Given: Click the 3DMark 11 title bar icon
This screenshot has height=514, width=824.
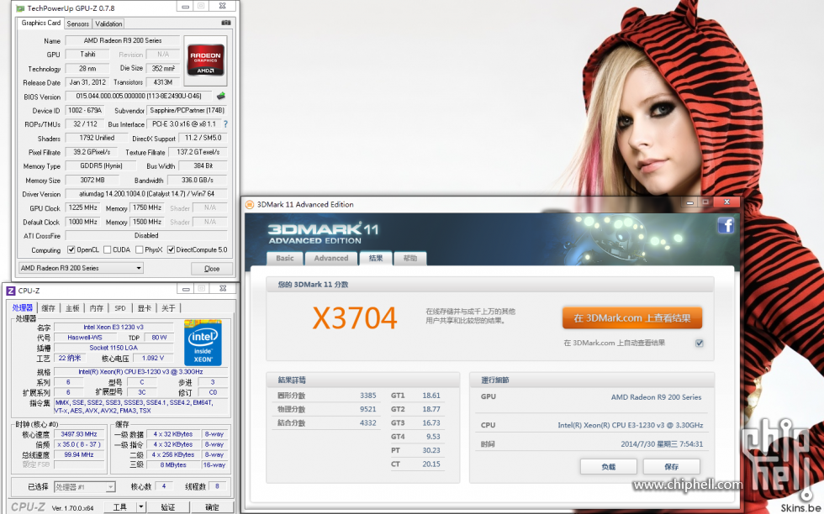Looking at the screenshot, I should tap(250, 205).
